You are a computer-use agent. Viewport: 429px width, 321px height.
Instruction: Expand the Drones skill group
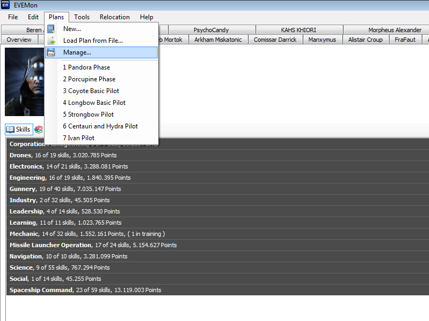[218, 155]
